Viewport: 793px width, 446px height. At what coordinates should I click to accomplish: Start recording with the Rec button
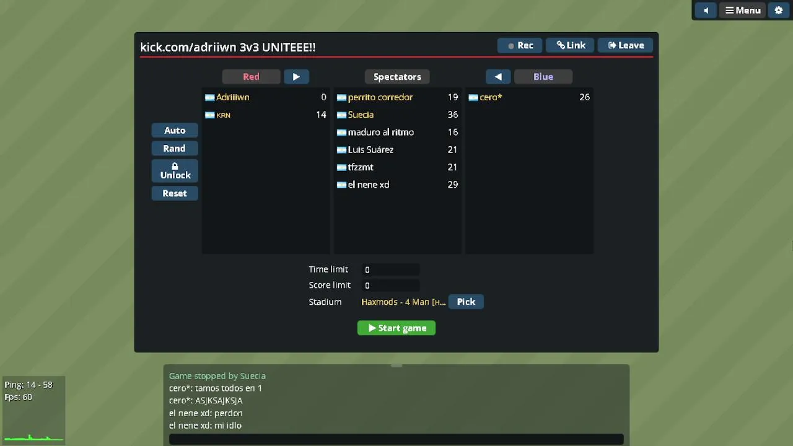click(x=520, y=45)
